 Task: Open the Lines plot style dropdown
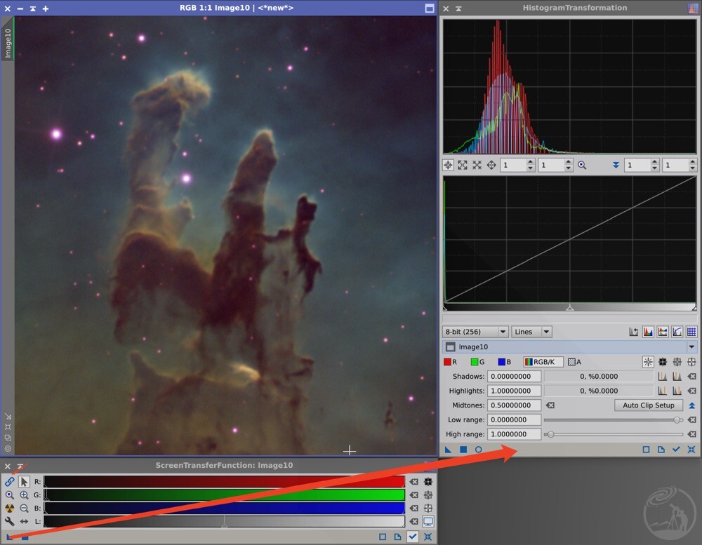(531, 332)
